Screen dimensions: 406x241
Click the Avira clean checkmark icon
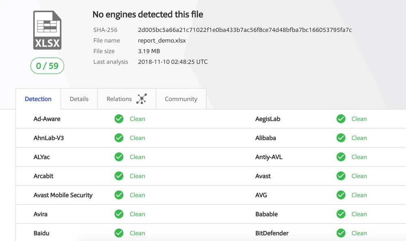[x=119, y=214]
